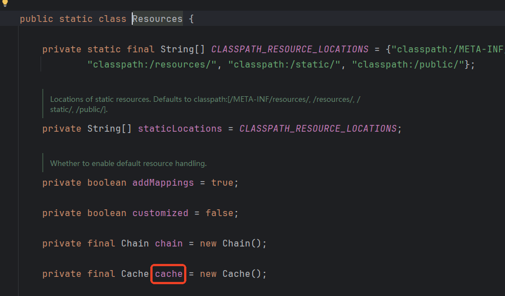Click the customized field name
Viewport: 505px width, 296px height.
[160, 213]
